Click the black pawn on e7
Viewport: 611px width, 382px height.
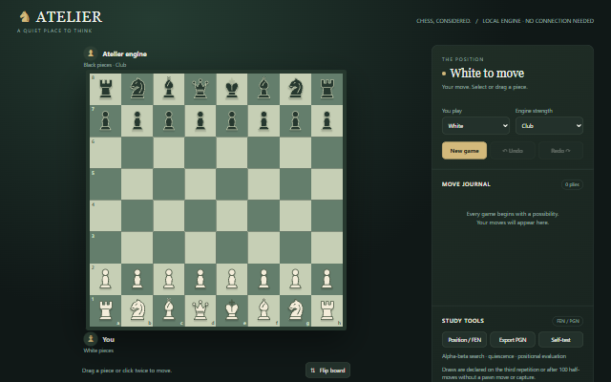tap(232, 121)
